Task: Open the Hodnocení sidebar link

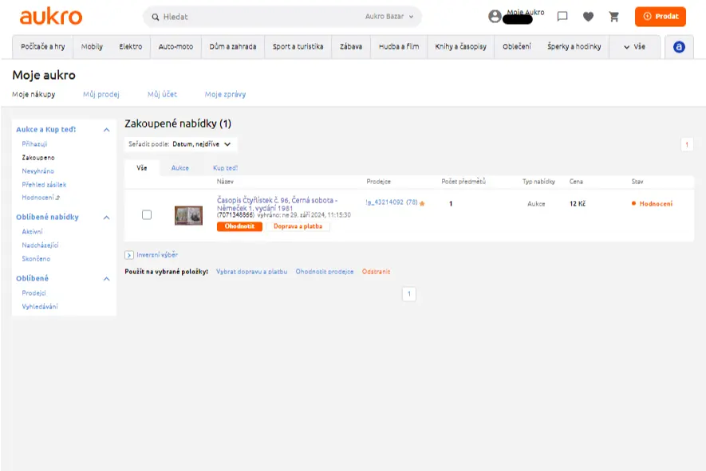Action: pyautogui.click(x=41, y=198)
